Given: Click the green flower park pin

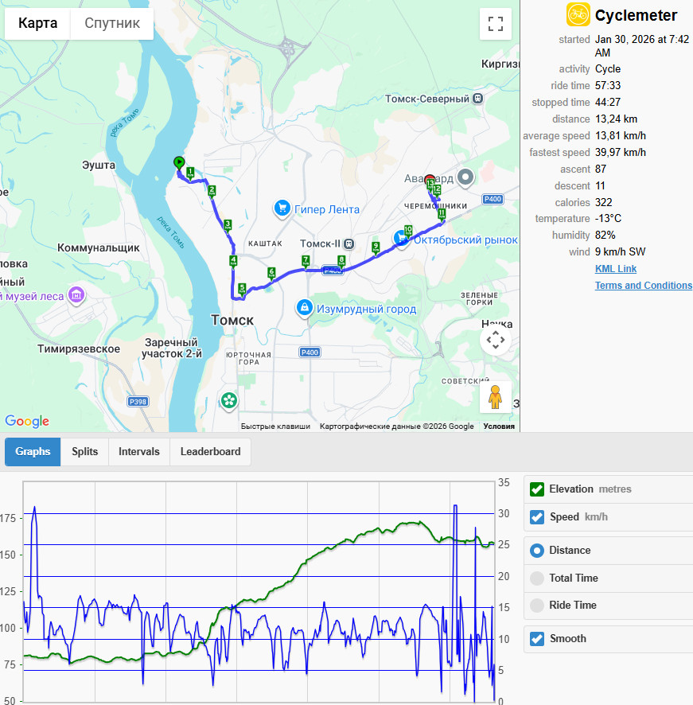Looking at the screenshot, I should tap(229, 401).
